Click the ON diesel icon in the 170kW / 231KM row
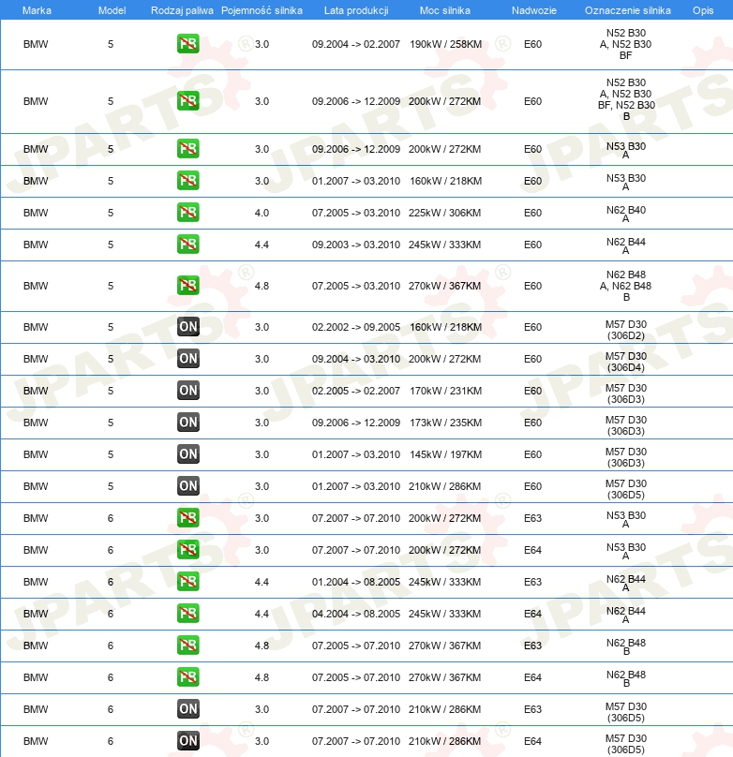The image size is (733, 757). coord(187,391)
